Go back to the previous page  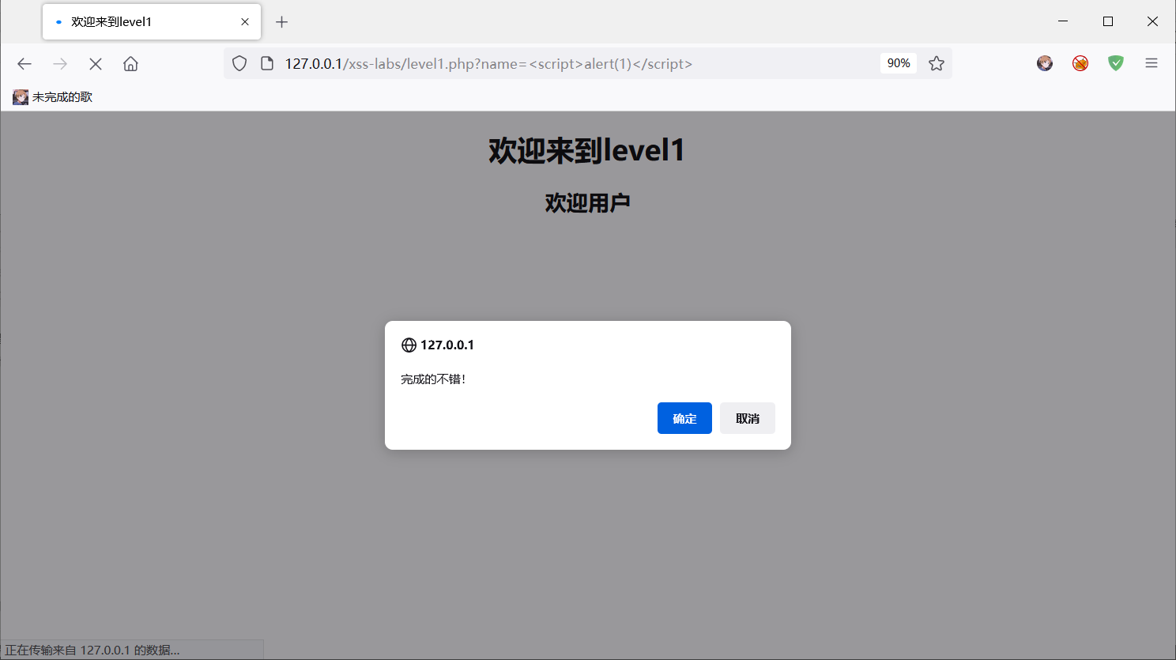24,64
